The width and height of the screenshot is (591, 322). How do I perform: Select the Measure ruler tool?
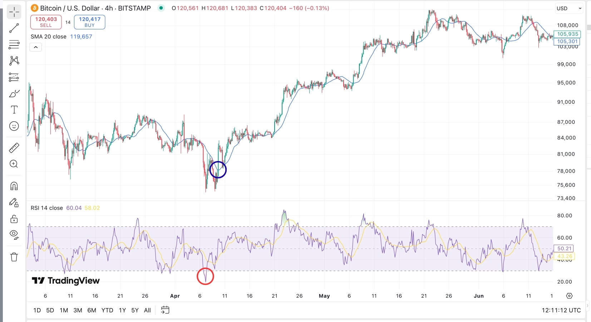tap(14, 147)
